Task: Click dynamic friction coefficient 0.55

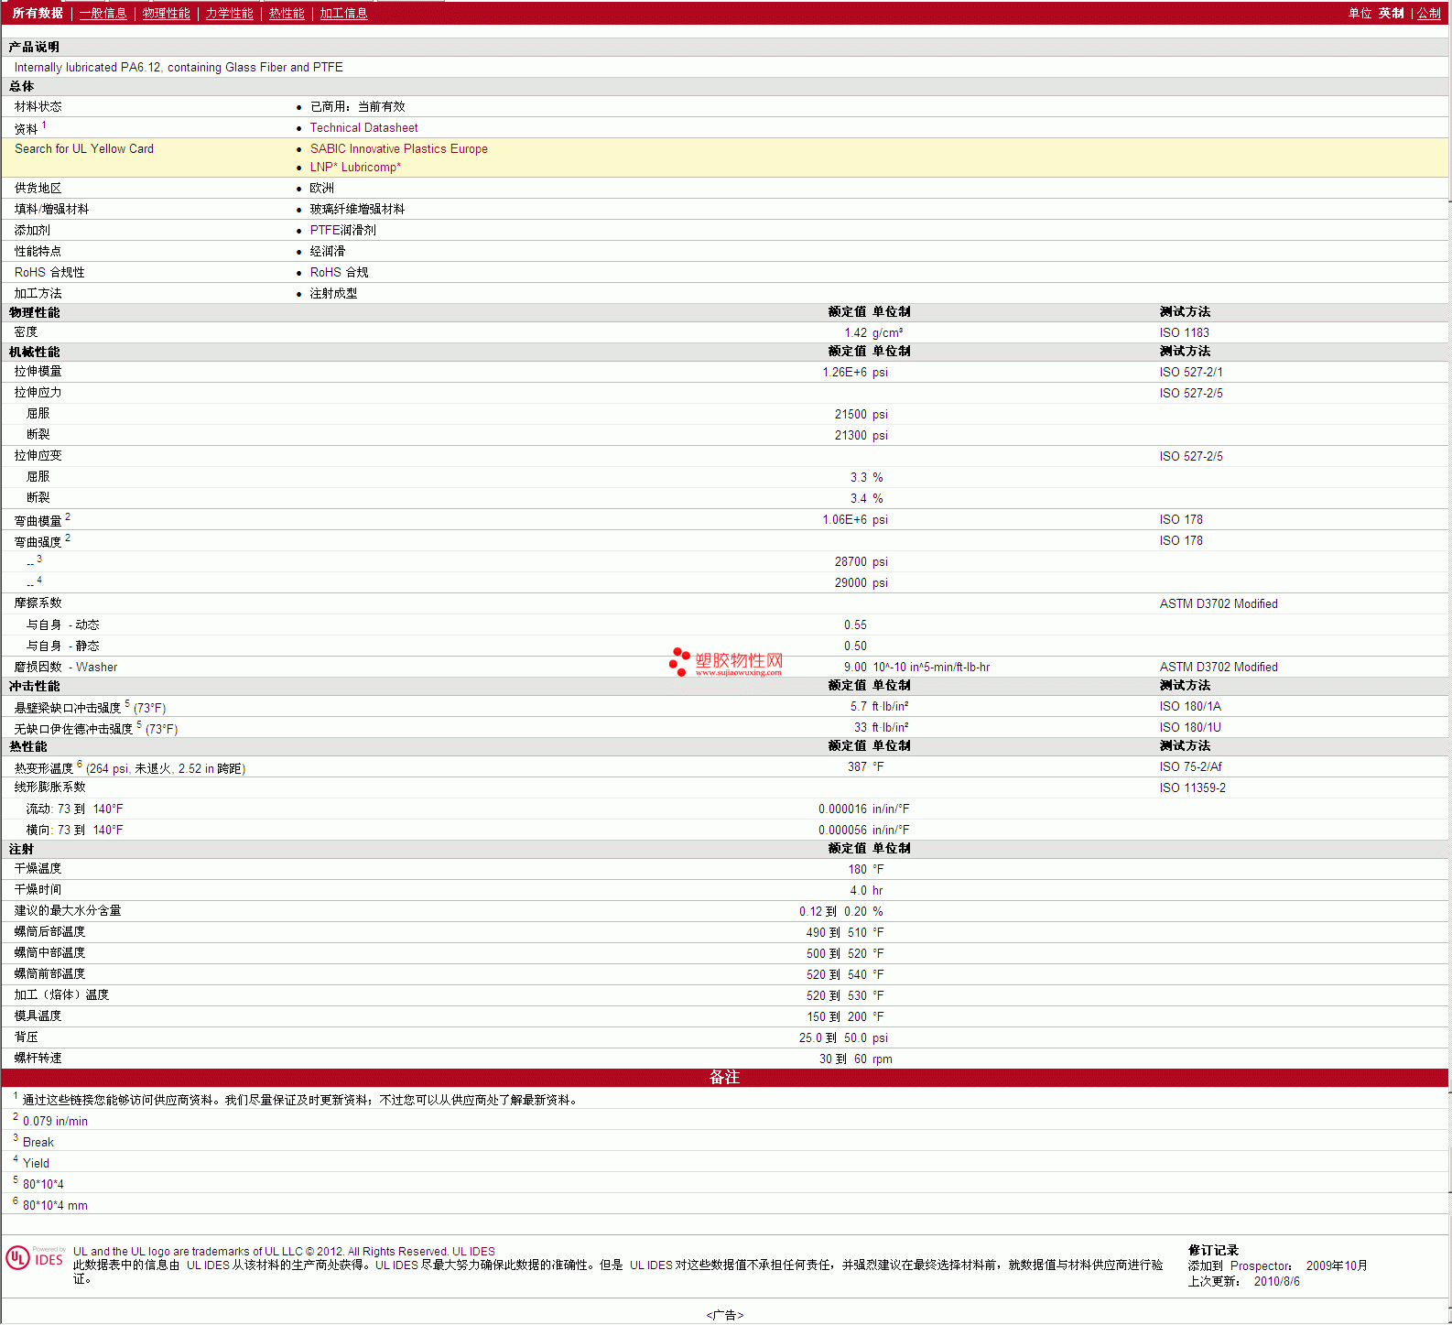Action: pyautogui.click(x=855, y=625)
